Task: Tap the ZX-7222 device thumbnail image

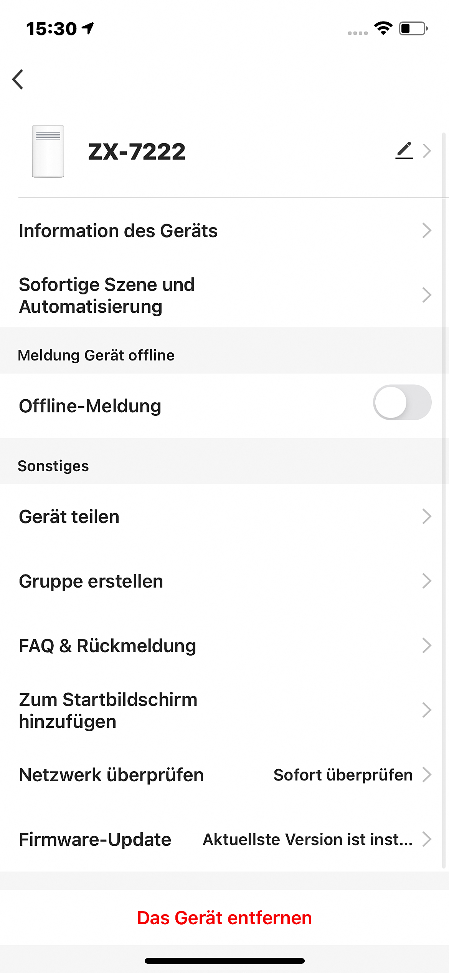Action: click(48, 151)
